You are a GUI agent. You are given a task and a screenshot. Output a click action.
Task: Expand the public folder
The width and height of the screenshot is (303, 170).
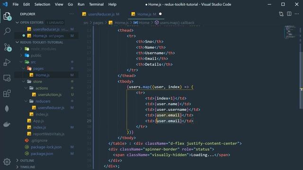pyautogui.click(x=21, y=56)
